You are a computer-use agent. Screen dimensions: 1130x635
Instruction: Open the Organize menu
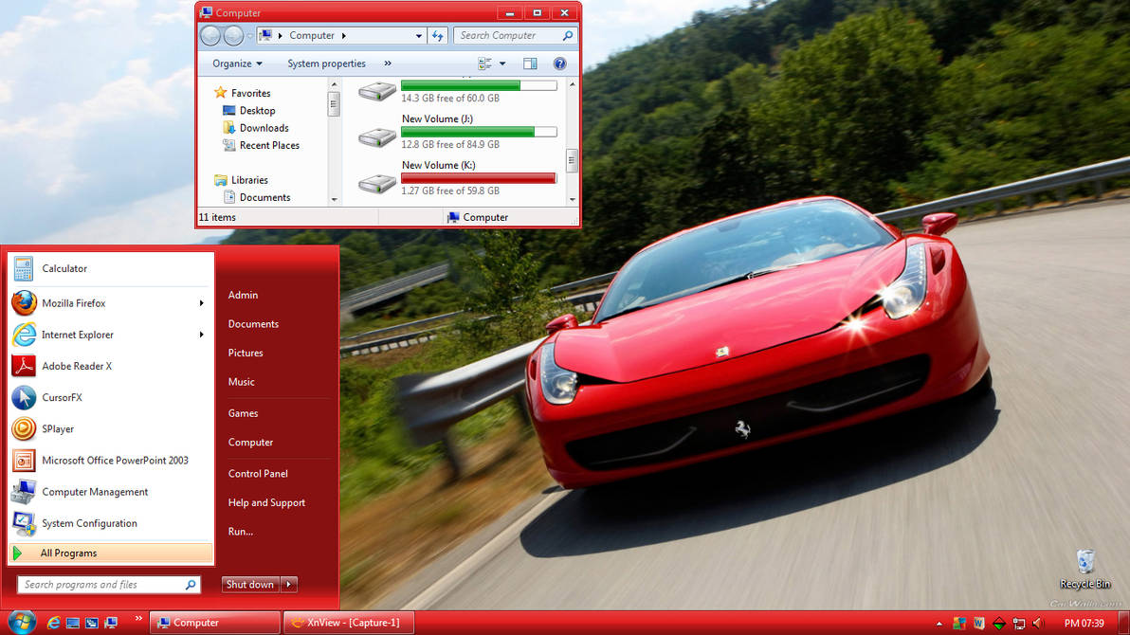point(234,63)
